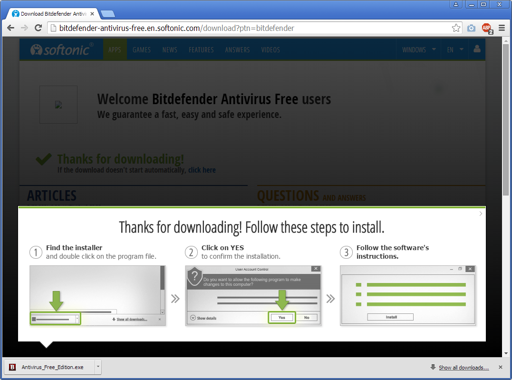Close the downloads bar
The width and height of the screenshot is (512, 380).
[500, 367]
